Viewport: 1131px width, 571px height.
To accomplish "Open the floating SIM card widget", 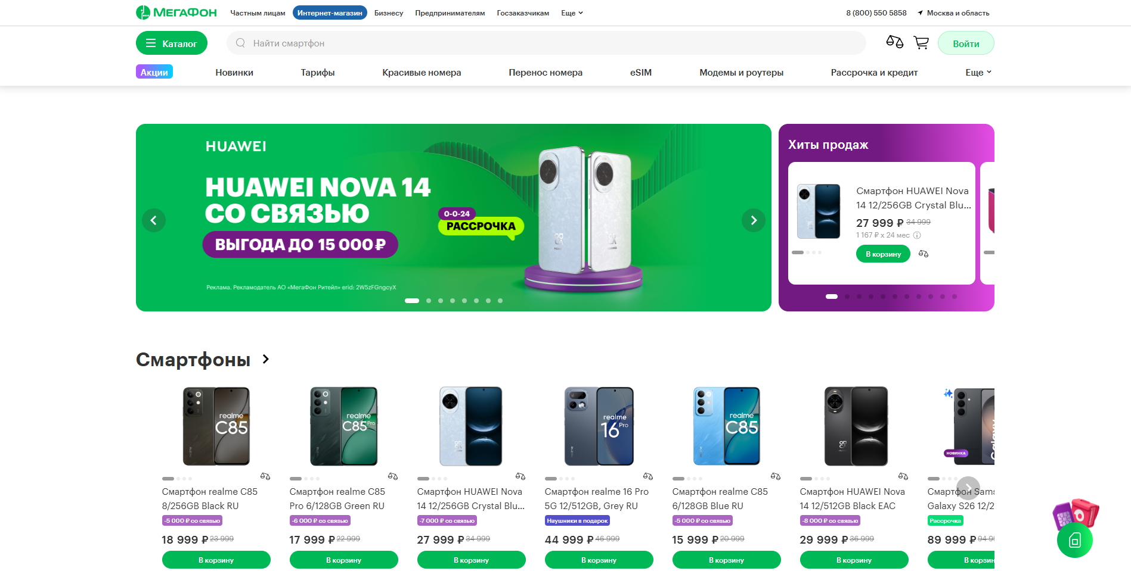I will (1074, 539).
